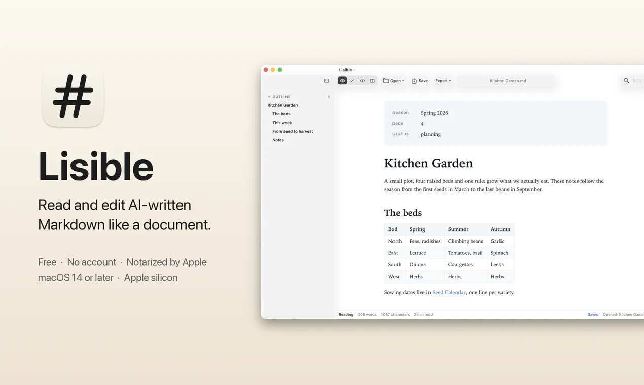Select the pencil edit mode icon

tap(352, 81)
